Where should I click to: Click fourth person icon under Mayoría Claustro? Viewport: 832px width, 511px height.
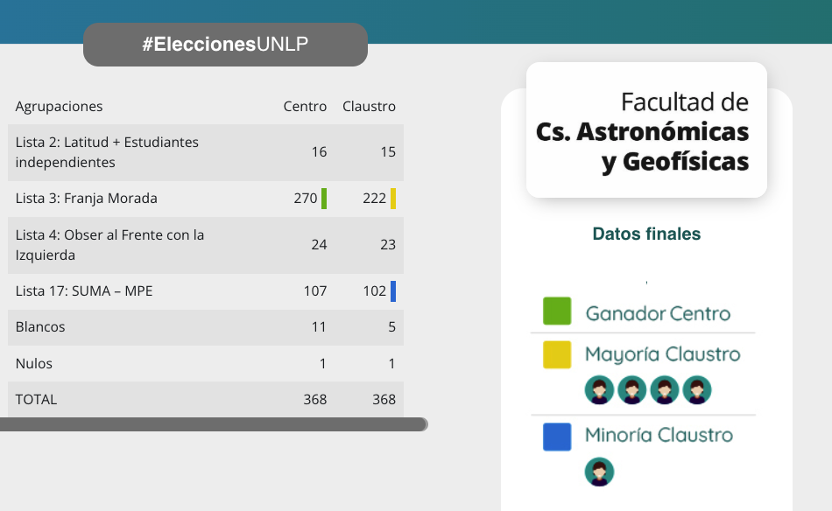[x=697, y=390]
